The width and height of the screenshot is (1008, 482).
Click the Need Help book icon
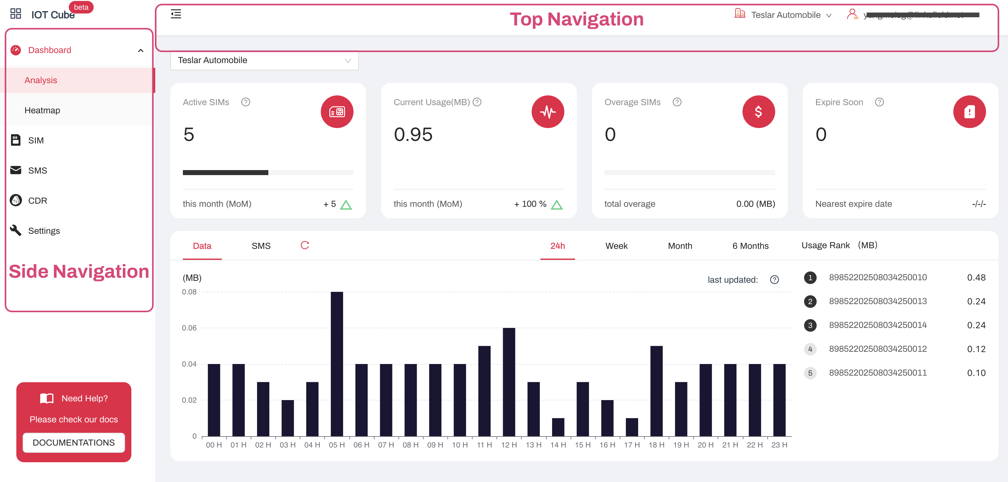pyautogui.click(x=47, y=398)
